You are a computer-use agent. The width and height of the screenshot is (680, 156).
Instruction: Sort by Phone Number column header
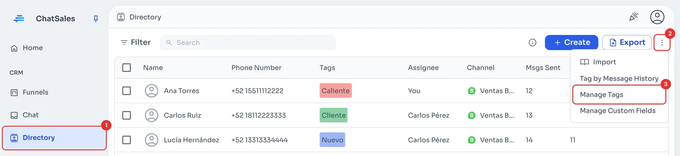(x=256, y=68)
